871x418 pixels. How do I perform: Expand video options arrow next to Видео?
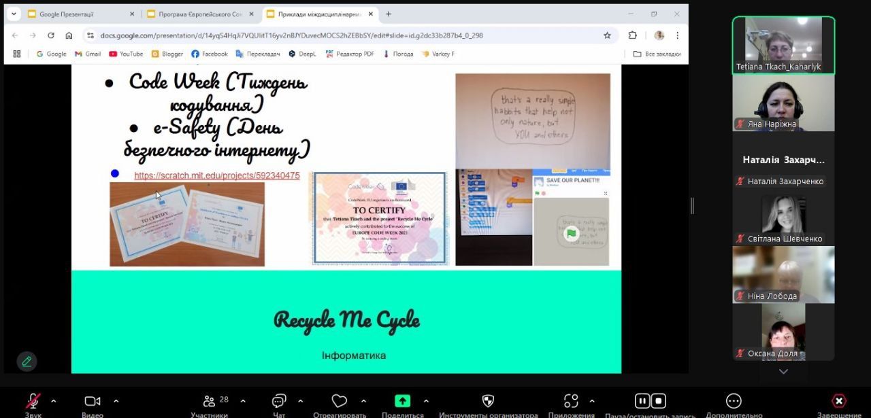[x=116, y=401]
